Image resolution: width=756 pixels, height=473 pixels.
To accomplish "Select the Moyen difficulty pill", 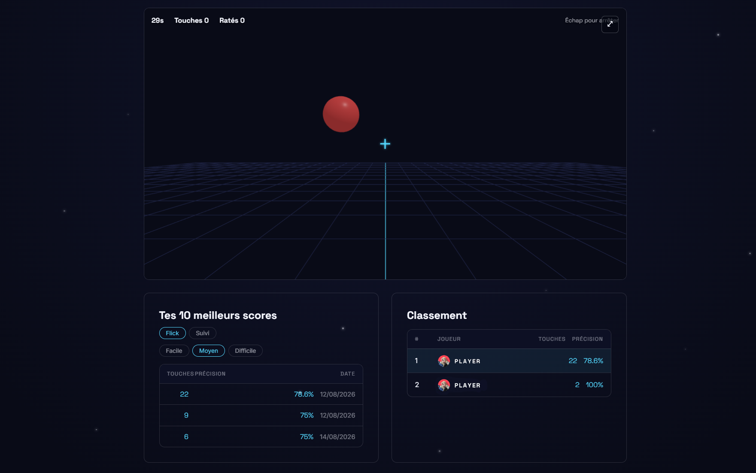I will 209,351.
